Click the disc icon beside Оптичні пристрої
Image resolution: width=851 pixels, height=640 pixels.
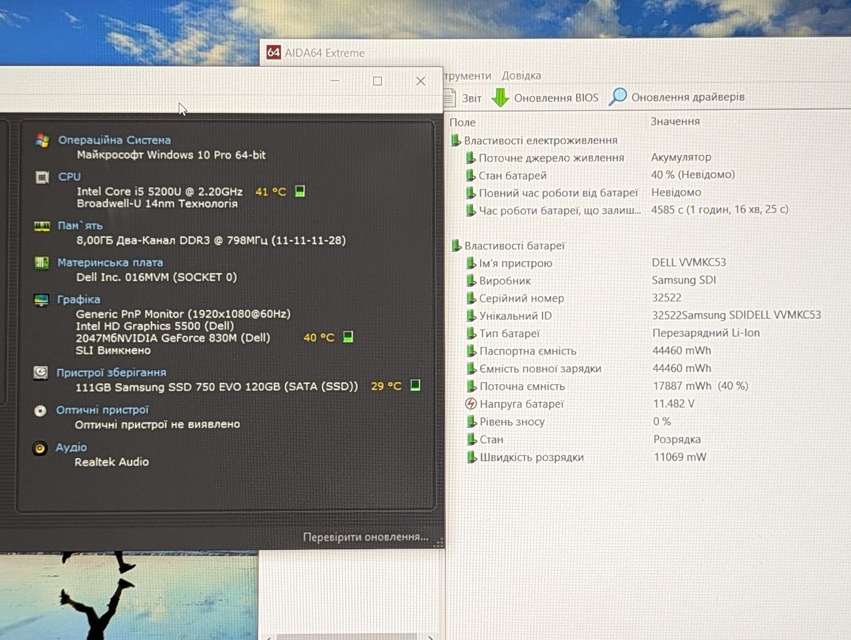tap(41, 411)
